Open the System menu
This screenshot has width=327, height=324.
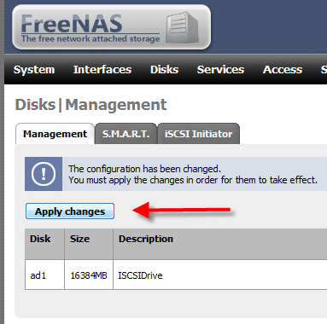point(34,70)
